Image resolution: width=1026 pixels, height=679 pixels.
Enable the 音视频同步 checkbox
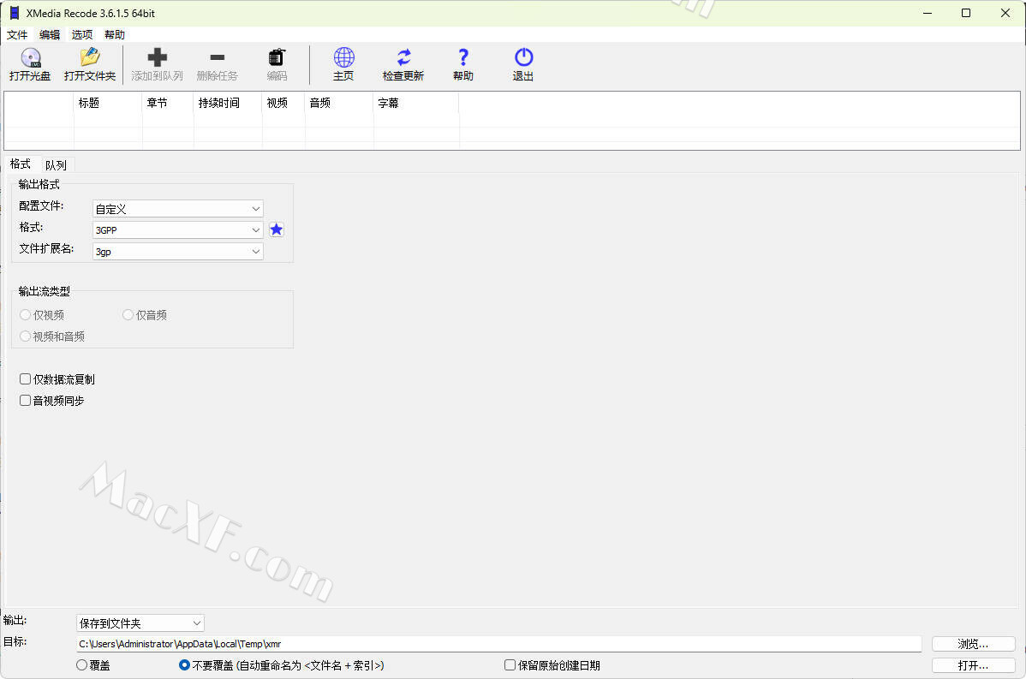click(26, 401)
